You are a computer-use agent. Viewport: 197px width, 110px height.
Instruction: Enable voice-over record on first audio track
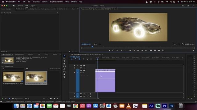90,94
